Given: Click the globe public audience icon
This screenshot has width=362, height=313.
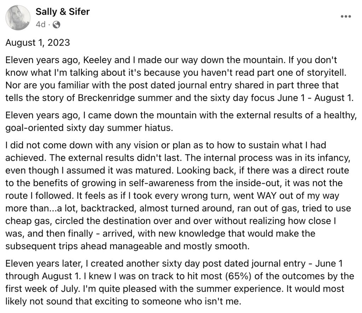Looking at the screenshot, I should pos(56,25).
